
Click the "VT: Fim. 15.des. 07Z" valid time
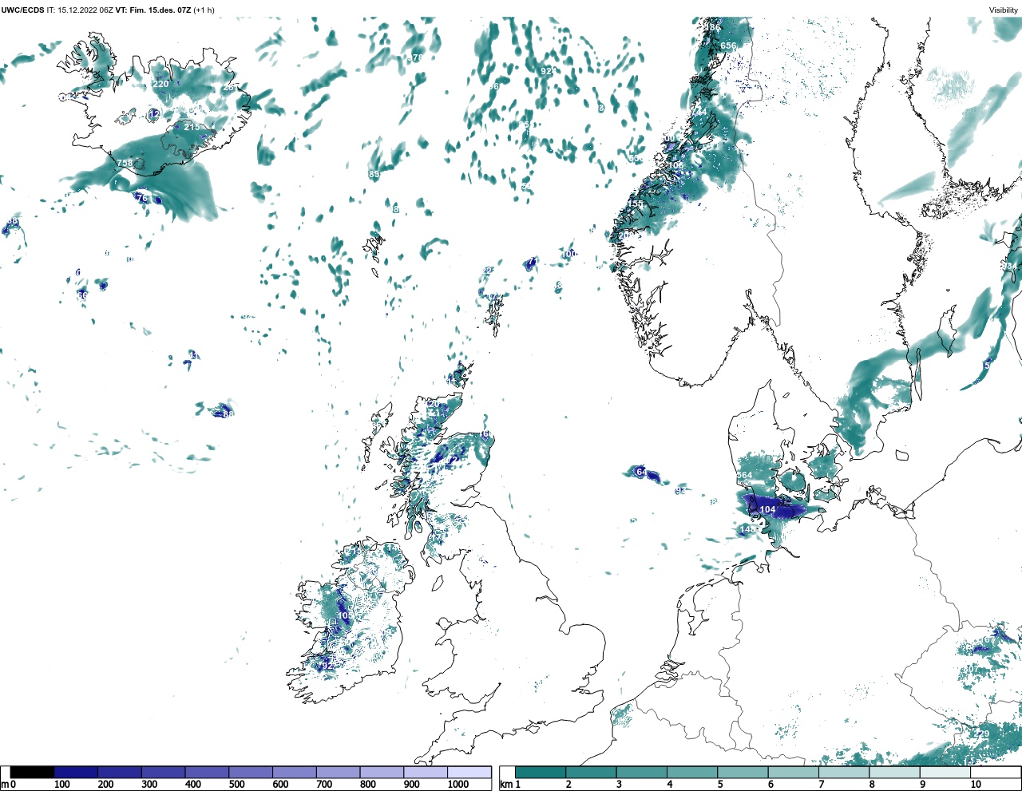point(153,10)
